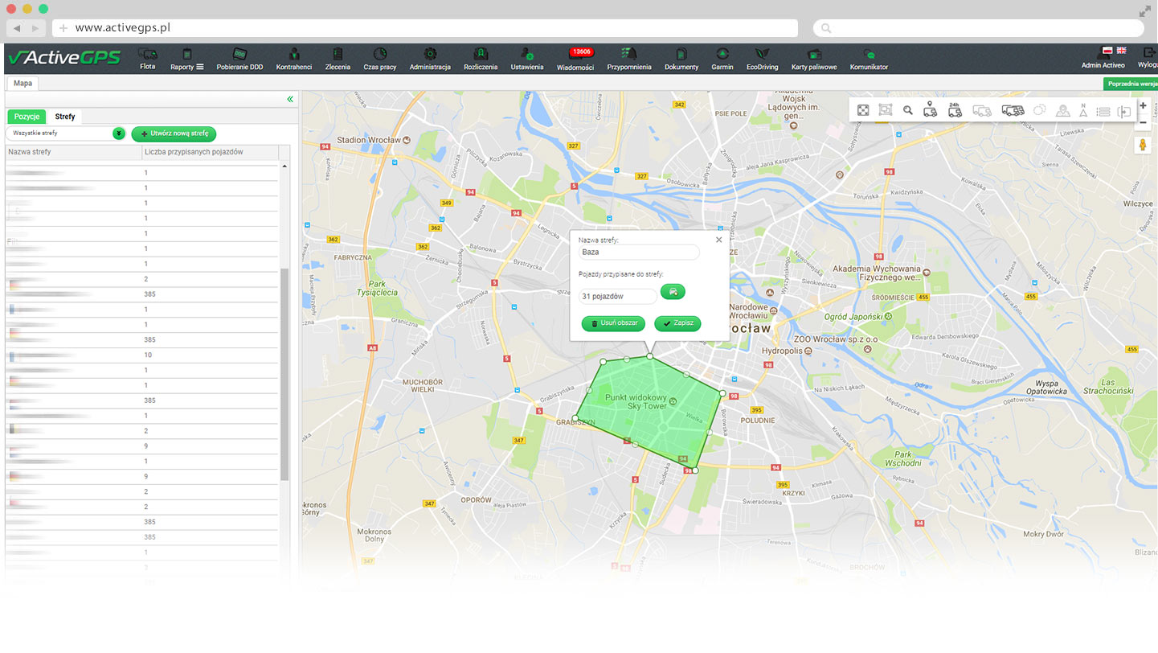This screenshot has width=1158, height=653.
Task: Click Zapisz to save the zone
Action: click(x=677, y=323)
